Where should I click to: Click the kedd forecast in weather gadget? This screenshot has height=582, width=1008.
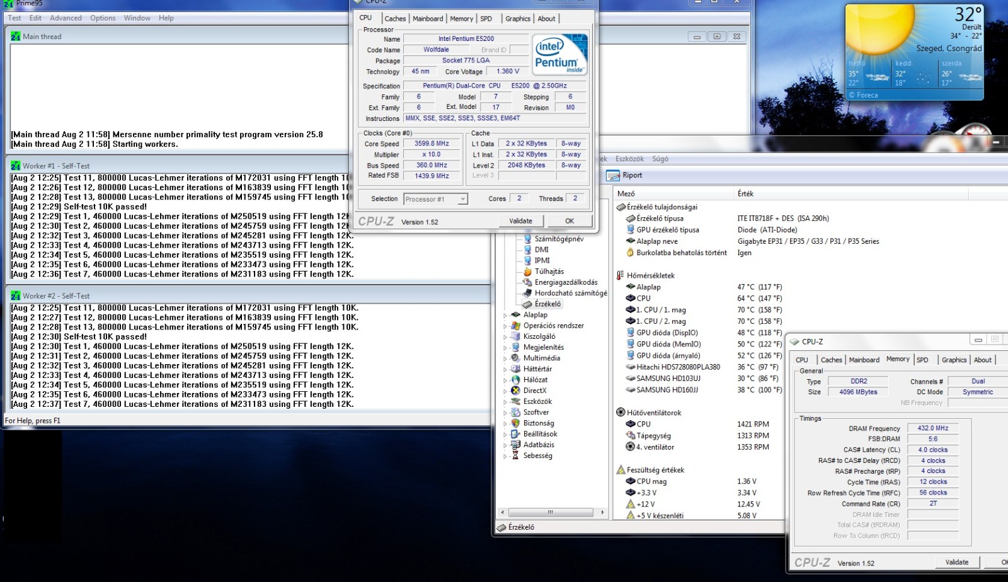coord(913,74)
